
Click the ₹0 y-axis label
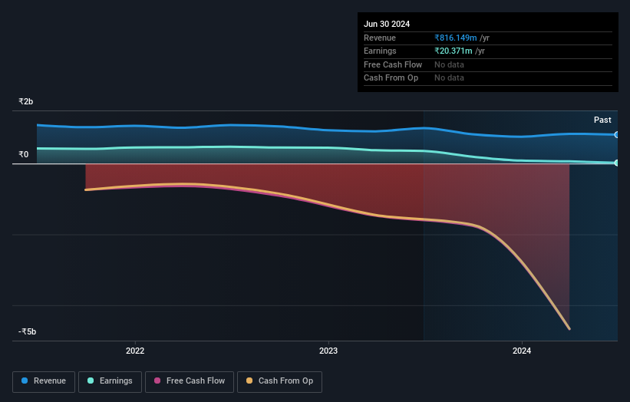coord(24,155)
